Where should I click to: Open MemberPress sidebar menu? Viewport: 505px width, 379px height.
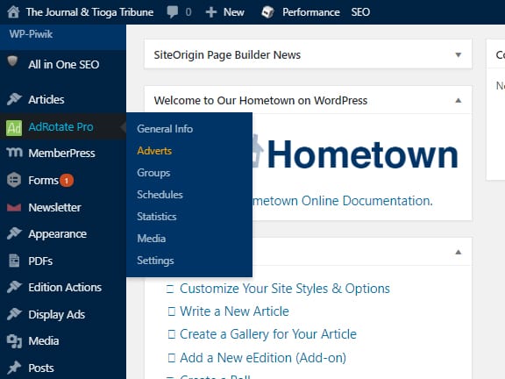(x=61, y=153)
